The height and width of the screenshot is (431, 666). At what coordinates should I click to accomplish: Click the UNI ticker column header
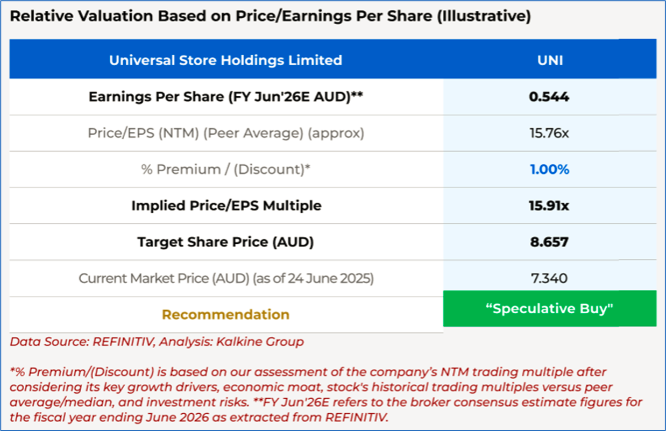pos(549,60)
